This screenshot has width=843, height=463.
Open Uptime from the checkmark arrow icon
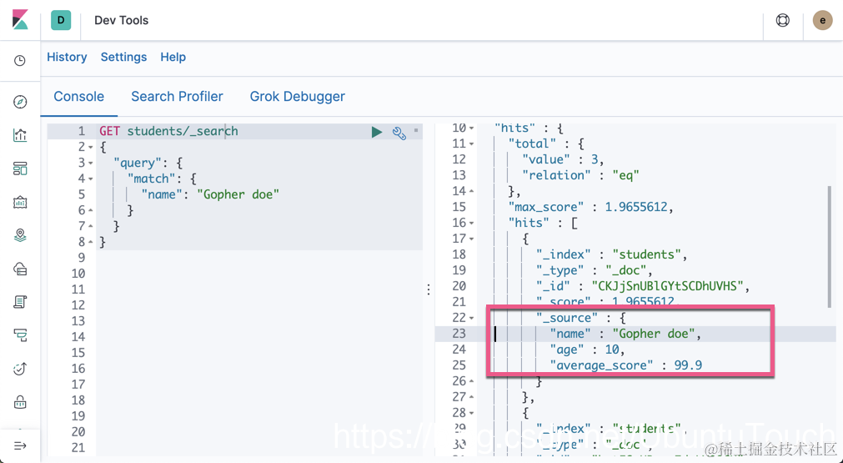20,369
